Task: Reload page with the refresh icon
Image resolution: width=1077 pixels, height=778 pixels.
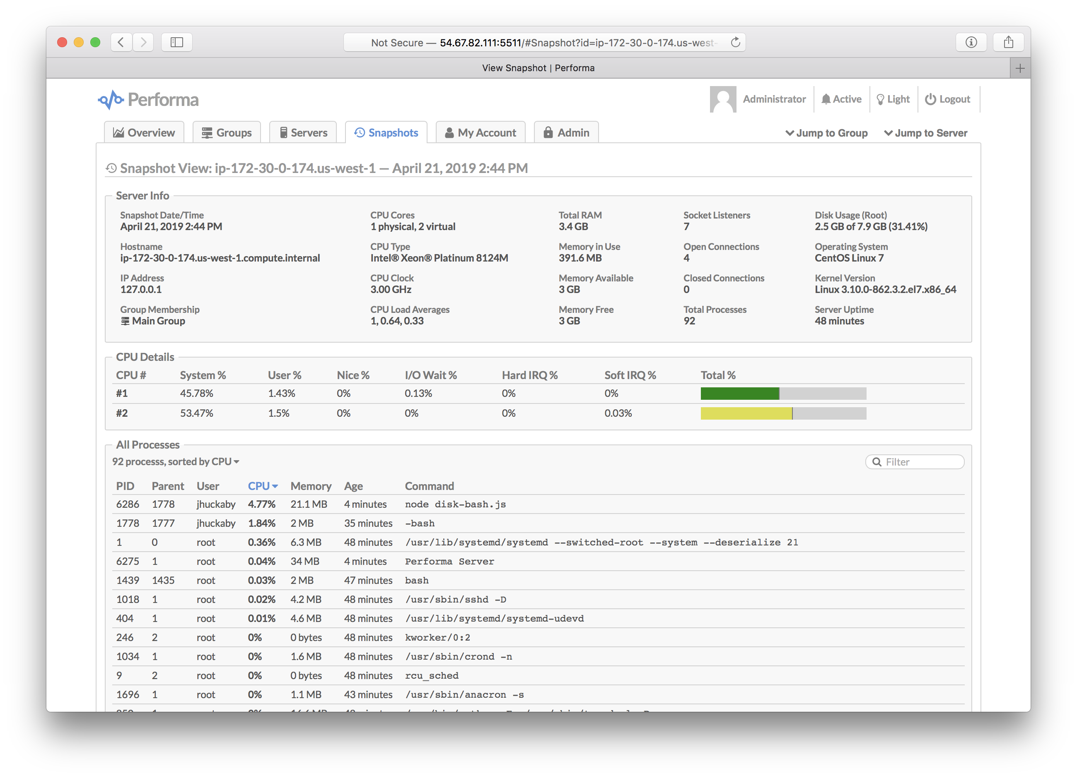Action: pos(735,42)
